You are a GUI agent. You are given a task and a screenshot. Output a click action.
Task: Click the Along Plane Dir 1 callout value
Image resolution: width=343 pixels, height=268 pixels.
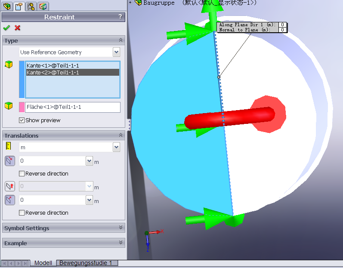point(282,25)
